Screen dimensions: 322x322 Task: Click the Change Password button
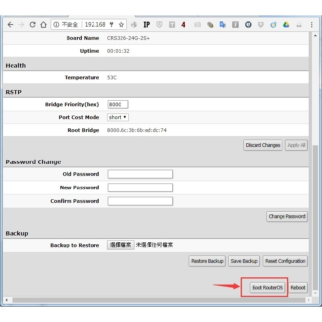[287, 216]
